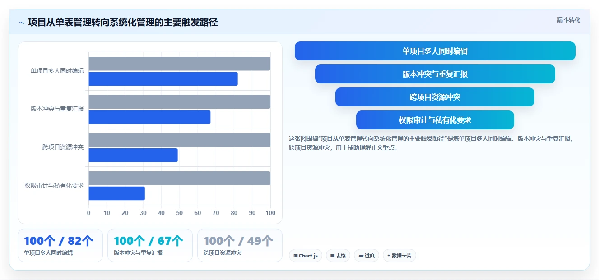Open the 100个 / 67个 data card

150,245
